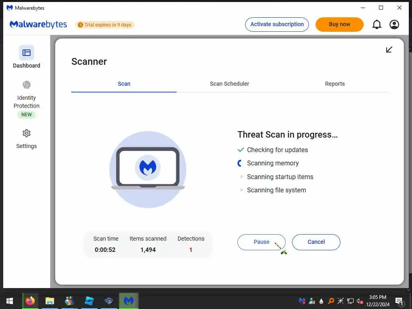This screenshot has height=309, width=412.
Task: Click the network tray icon
Action: pos(350,301)
